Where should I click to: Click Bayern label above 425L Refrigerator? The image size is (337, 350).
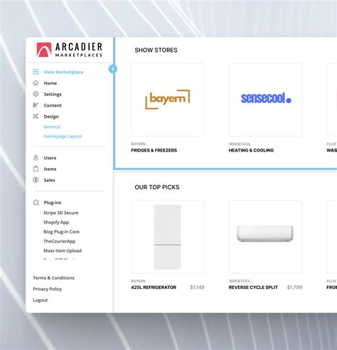(x=139, y=281)
